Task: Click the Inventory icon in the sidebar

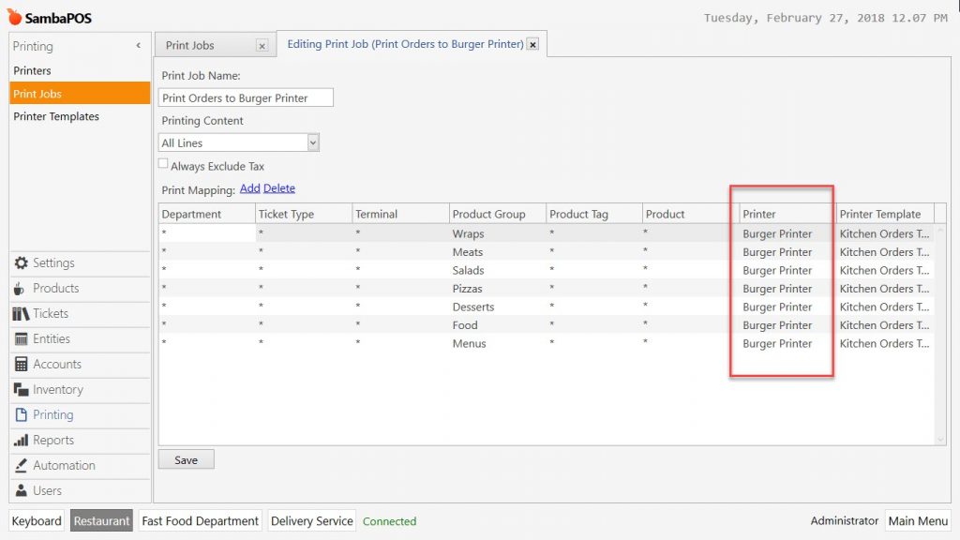Action: 22,389
